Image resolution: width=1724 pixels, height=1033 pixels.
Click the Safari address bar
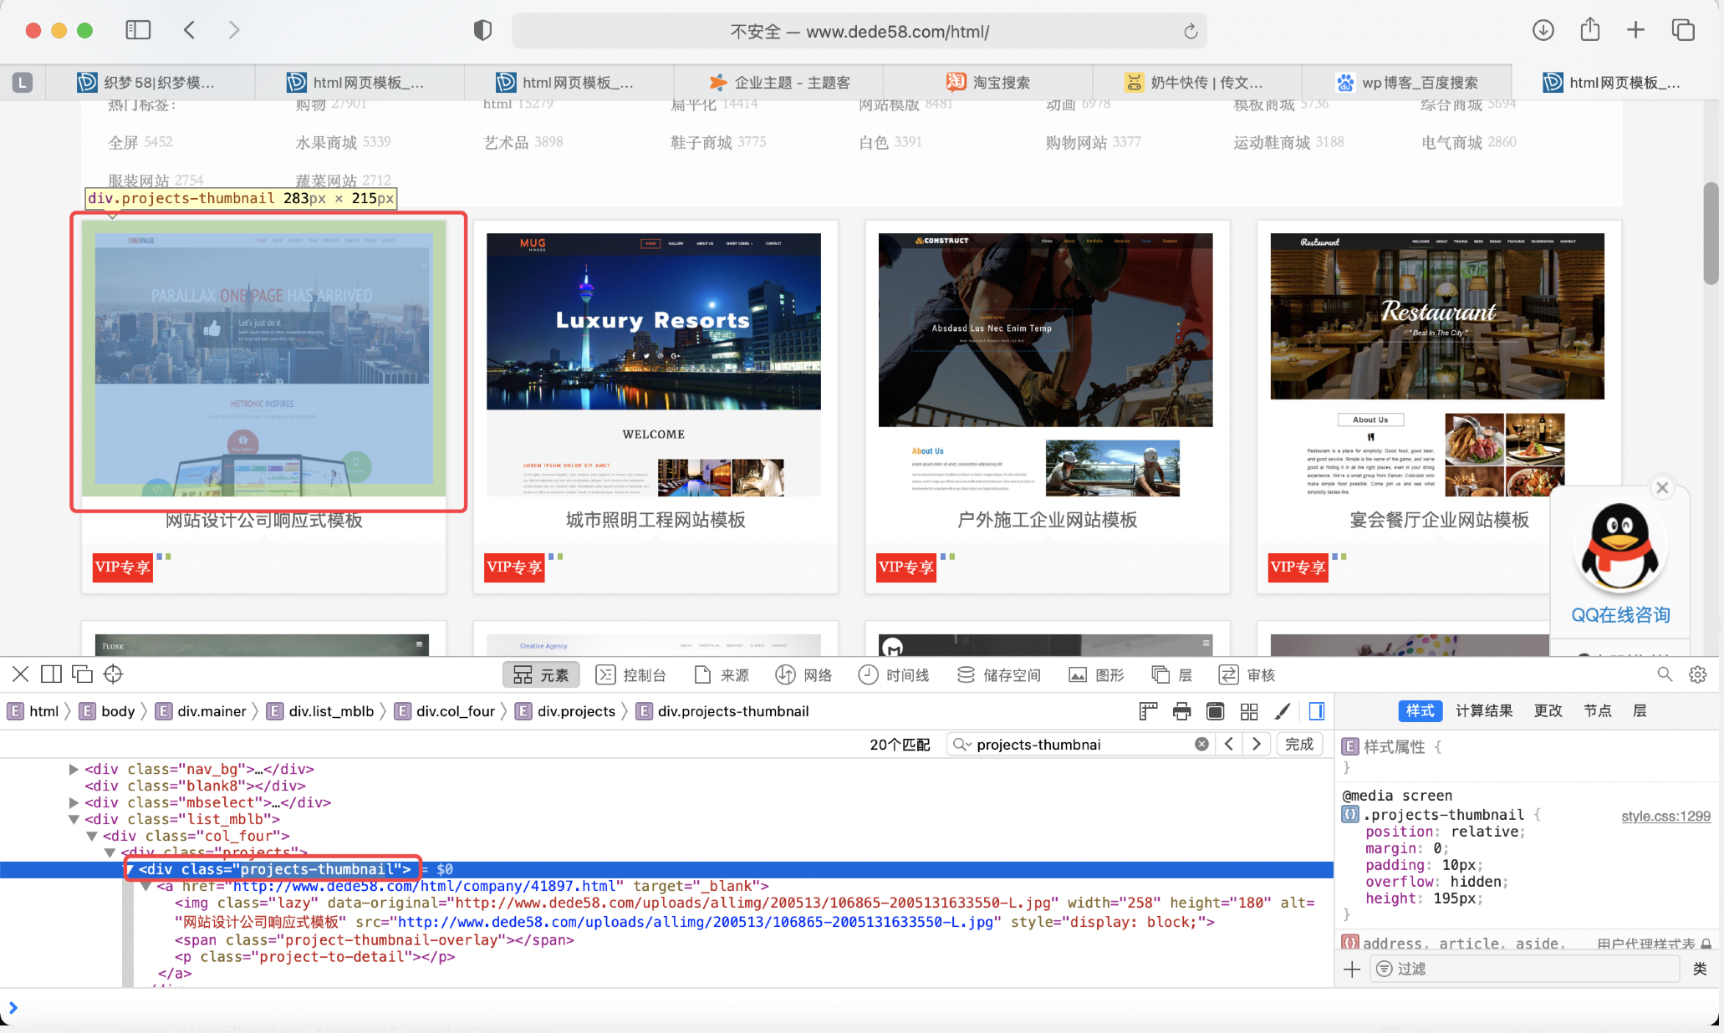[x=859, y=32]
